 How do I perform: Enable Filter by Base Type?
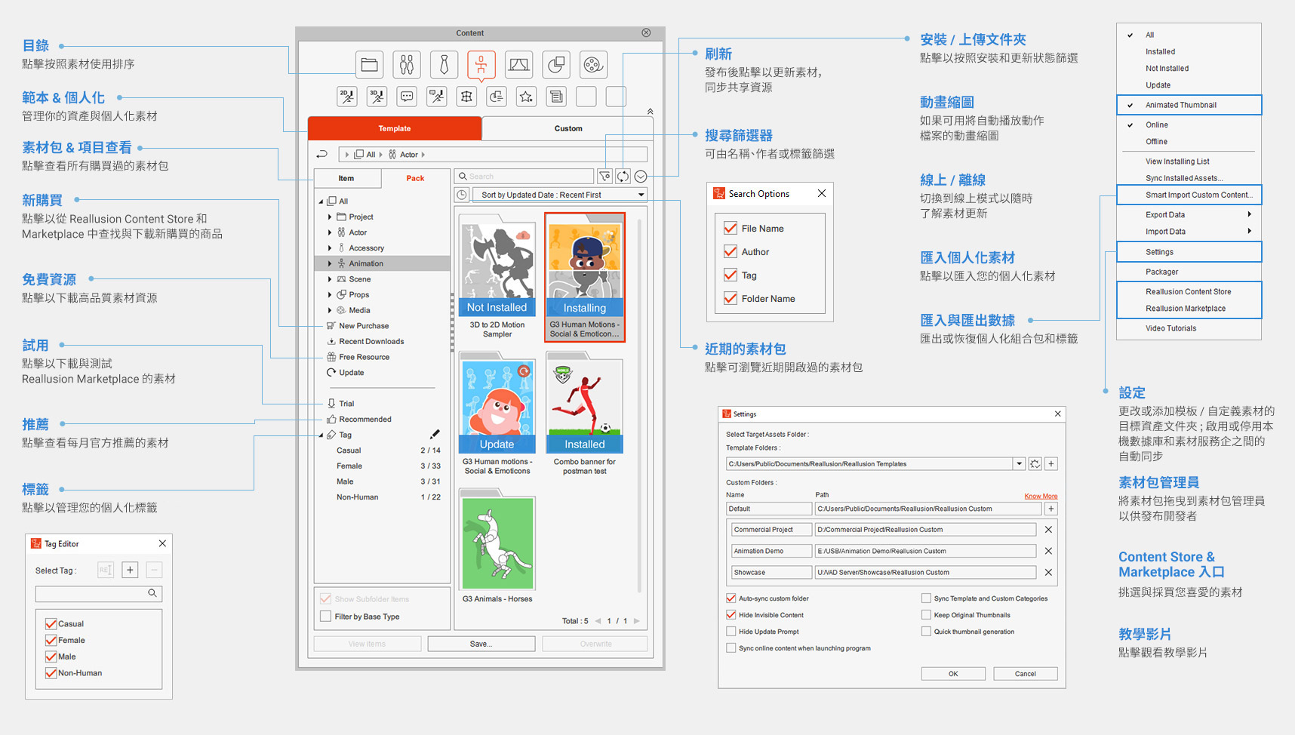click(325, 617)
